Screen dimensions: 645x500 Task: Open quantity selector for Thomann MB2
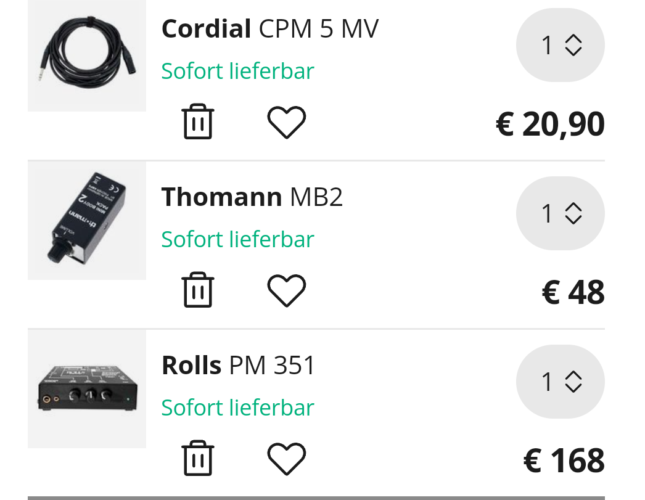click(x=561, y=213)
